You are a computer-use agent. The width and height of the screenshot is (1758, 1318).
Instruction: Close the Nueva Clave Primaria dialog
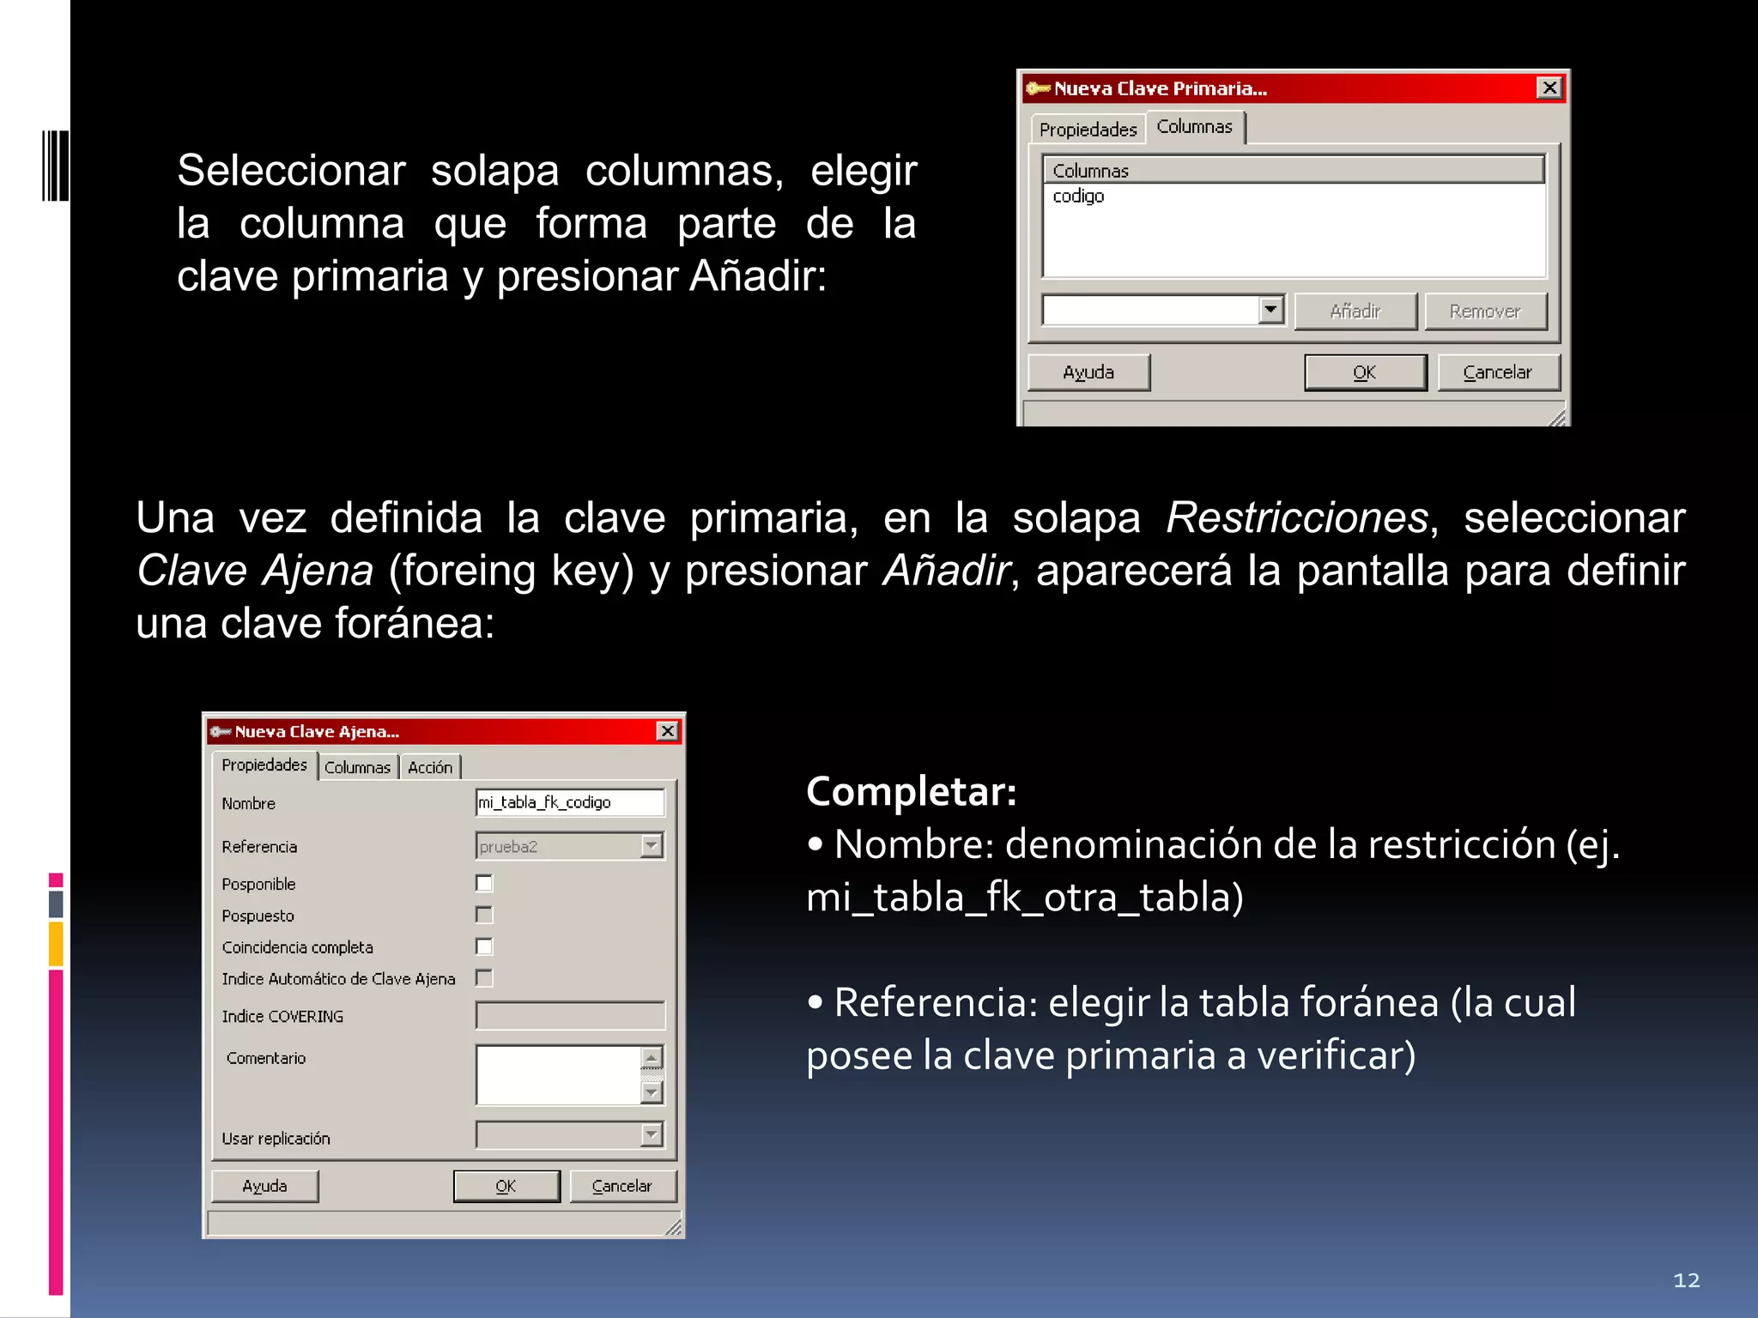pyautogui.click(x=1549, y=88)
